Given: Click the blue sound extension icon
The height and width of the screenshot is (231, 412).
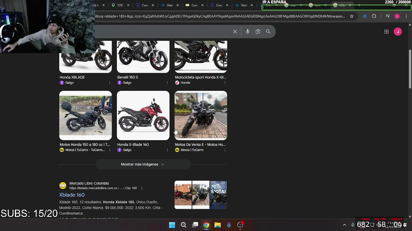Looking at the screenshot, I should tap(365, 16).
